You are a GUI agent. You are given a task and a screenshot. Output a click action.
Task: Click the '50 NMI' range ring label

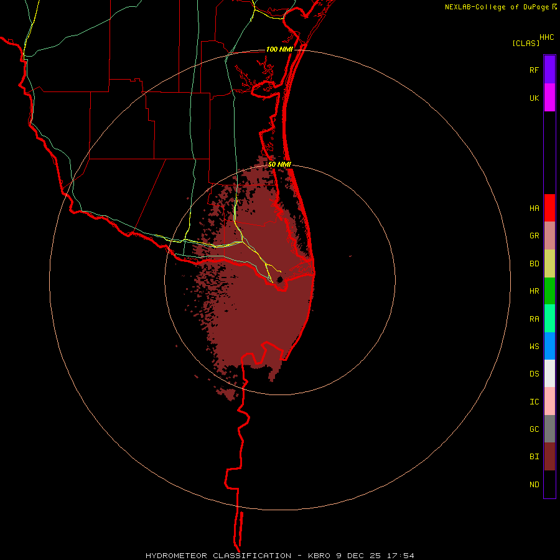point(279,165)
